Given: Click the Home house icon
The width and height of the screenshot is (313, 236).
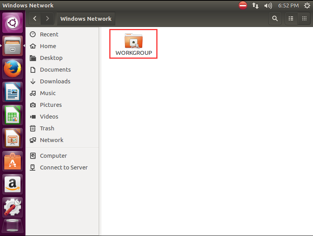Looking at the screenshot, I should (x=33, y=46).
